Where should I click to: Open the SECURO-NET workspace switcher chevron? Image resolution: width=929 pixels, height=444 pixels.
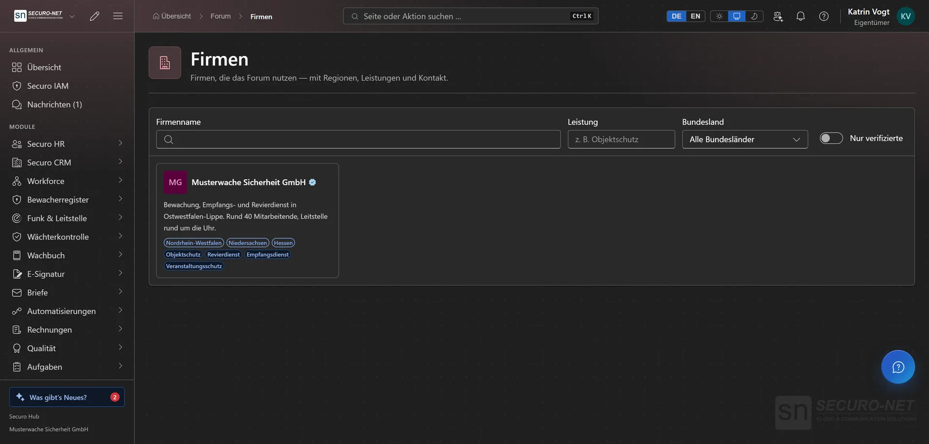tap(72, 16)
